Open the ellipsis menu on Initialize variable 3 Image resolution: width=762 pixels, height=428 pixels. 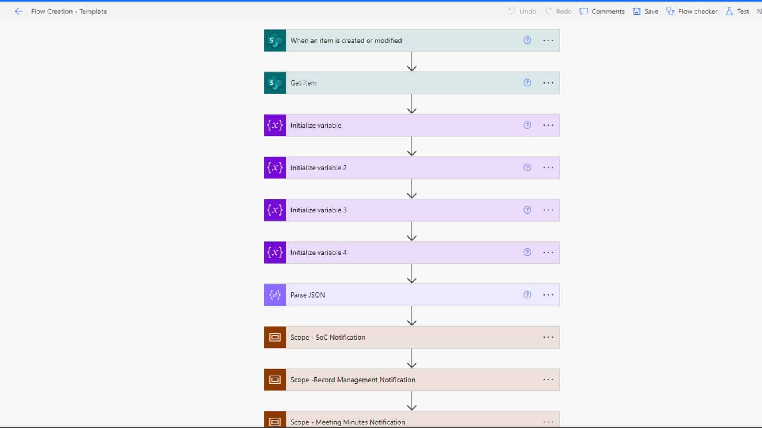point(548,210)
